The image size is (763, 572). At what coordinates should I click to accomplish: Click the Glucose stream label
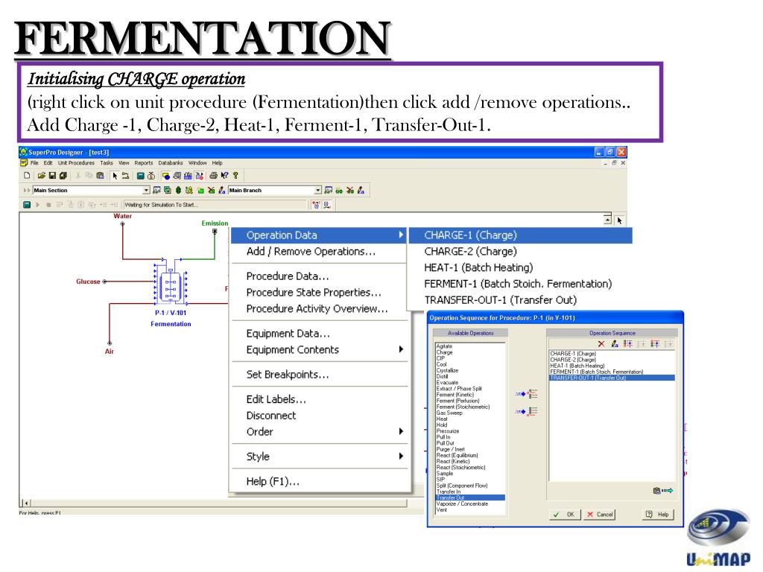coord(88,282)
